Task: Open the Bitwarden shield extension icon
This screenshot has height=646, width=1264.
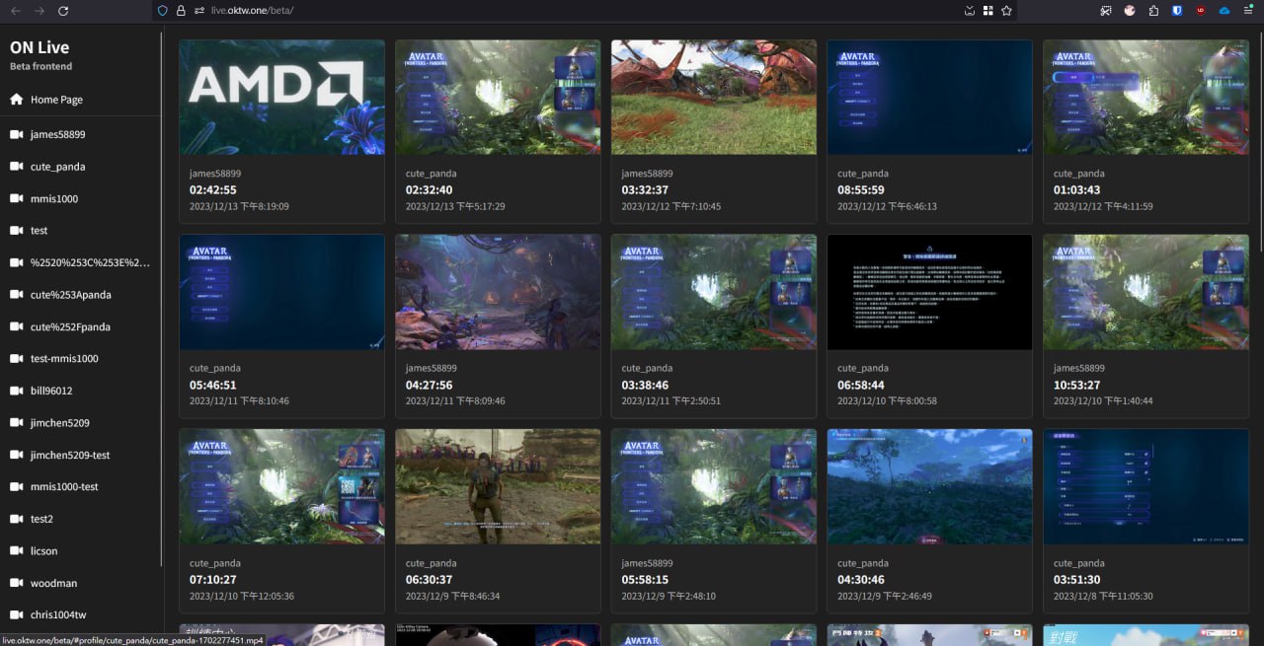Action: pyautogui.click(x=1177, y=10)
